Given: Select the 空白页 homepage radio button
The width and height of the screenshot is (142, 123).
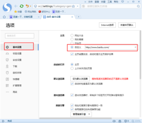Looking at the screenshot, I should 72,43.
